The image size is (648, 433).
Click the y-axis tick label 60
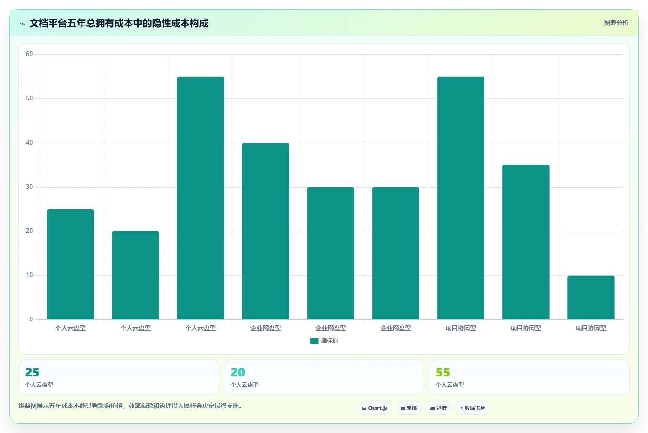(29, 54)
